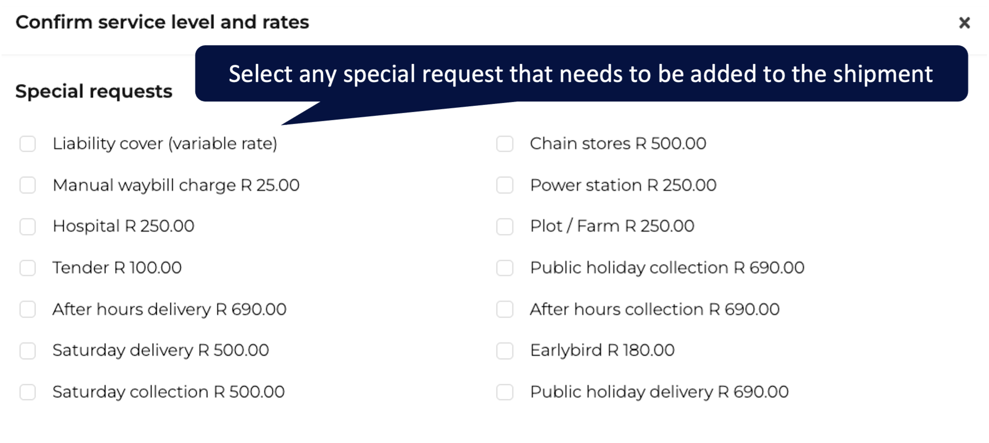Click the Special requests heading
This screenshot has width=989, height=443.
[x=94, y=91]
